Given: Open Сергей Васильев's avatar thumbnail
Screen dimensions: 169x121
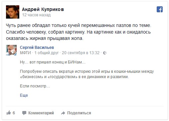Looking at the screenshot, I should [11, 50].
